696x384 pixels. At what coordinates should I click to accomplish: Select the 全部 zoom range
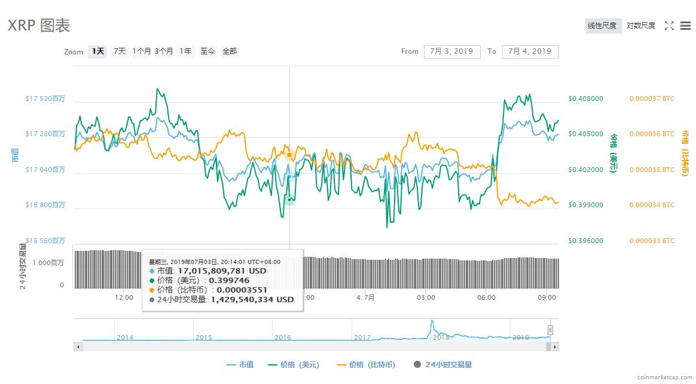point(230,51)
